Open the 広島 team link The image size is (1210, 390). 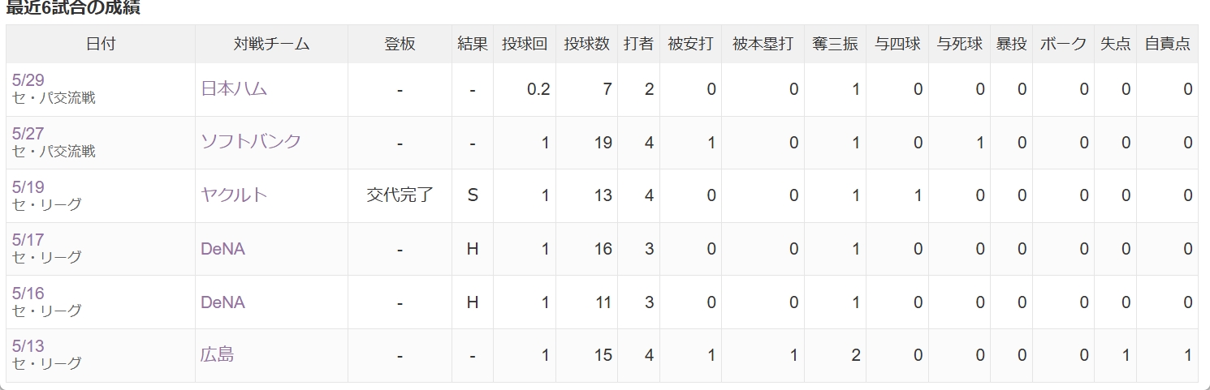pyautogui.click(x=217, y=354)
